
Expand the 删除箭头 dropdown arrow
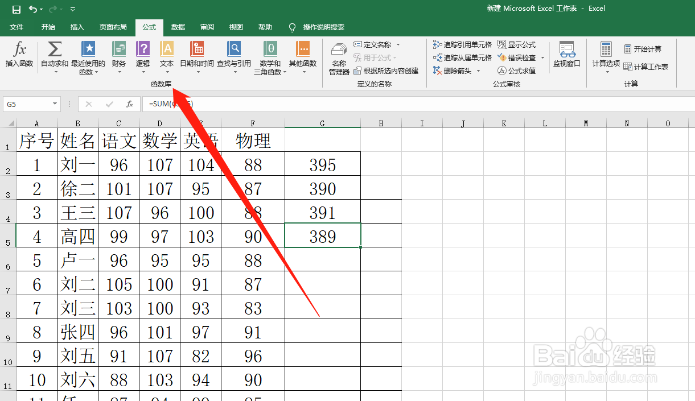[478, 71]
